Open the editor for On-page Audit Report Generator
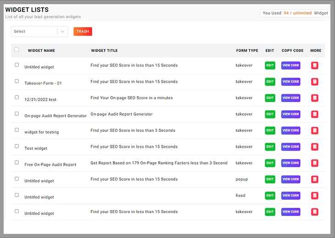 pyautogui.click(x=270, y=114)
